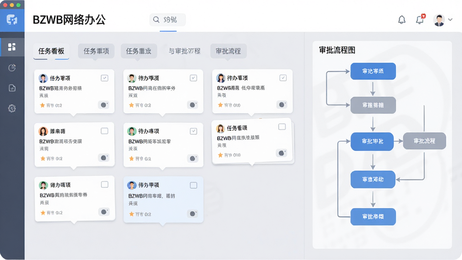Toggle the switch on center task card

[x=192, y=158]
